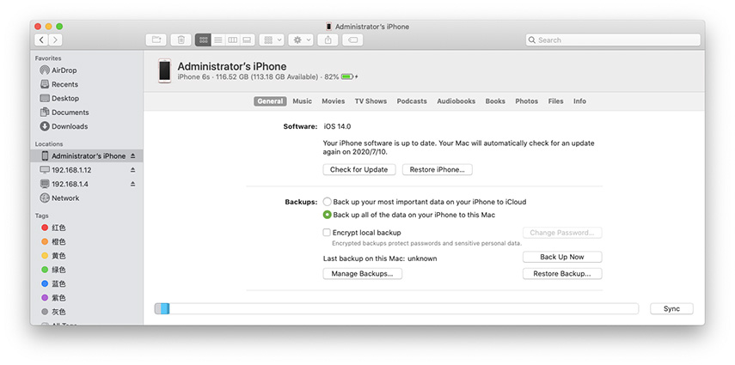The width and height of the screenshot is (735, 365).
Task: Click Back Up Now button
Action: 562,257
